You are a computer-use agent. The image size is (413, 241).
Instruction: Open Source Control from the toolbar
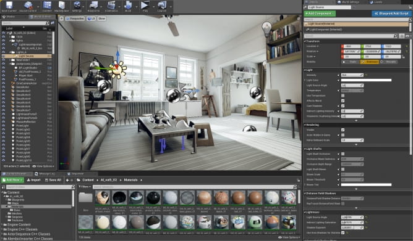28,5
